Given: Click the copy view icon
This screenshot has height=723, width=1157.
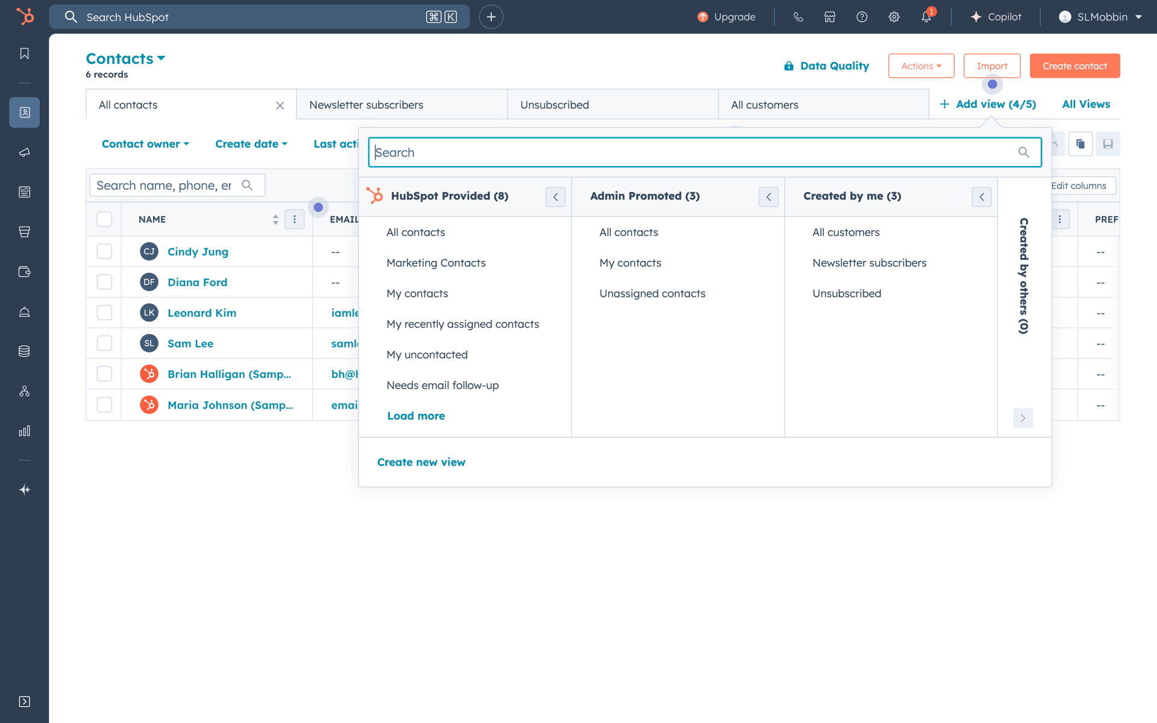Looking at the screenshot, I should (1080, 144).
